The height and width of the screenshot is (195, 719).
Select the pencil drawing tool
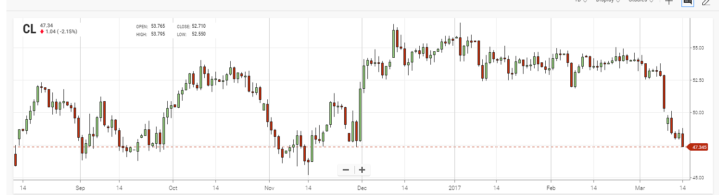(x=706, y=2)
